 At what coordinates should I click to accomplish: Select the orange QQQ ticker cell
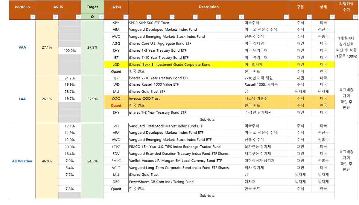116,98
